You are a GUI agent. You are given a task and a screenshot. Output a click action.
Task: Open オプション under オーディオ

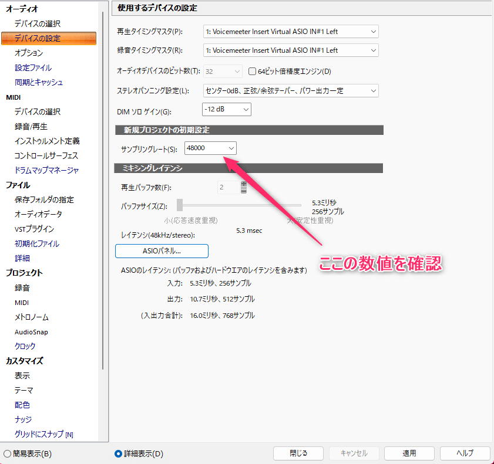pos(29,53)
